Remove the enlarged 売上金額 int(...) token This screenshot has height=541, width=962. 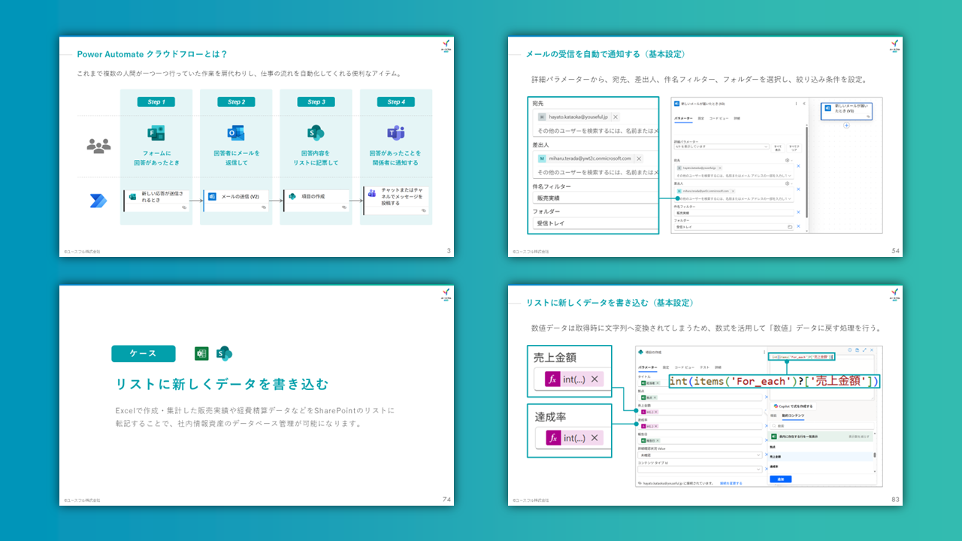[x=594, y=379]
